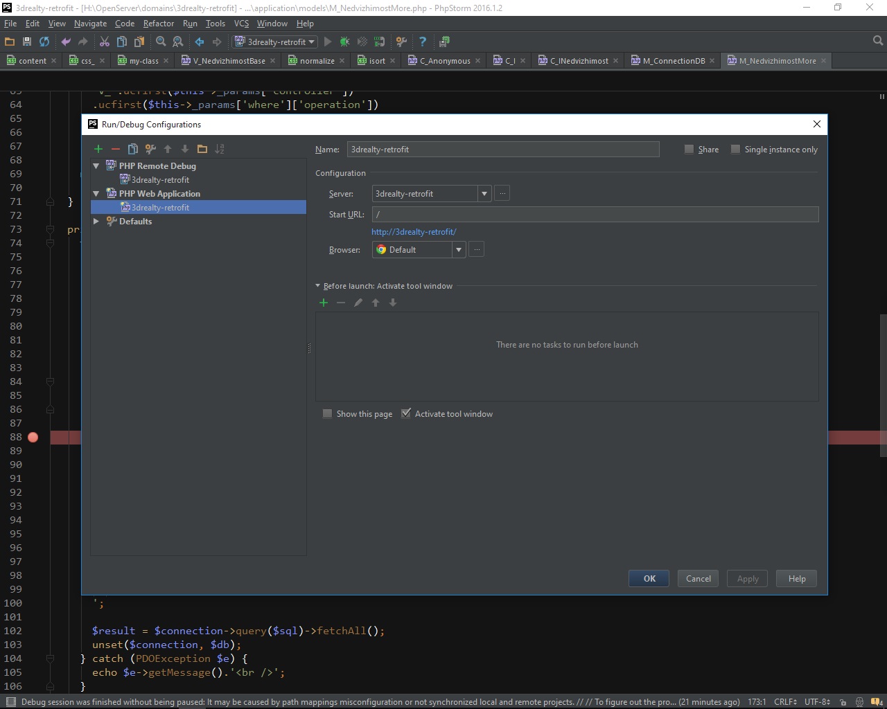Toggle Single instance only checkbox
Image resolution: width=887 pixels, height=709 pixels.
736,150
